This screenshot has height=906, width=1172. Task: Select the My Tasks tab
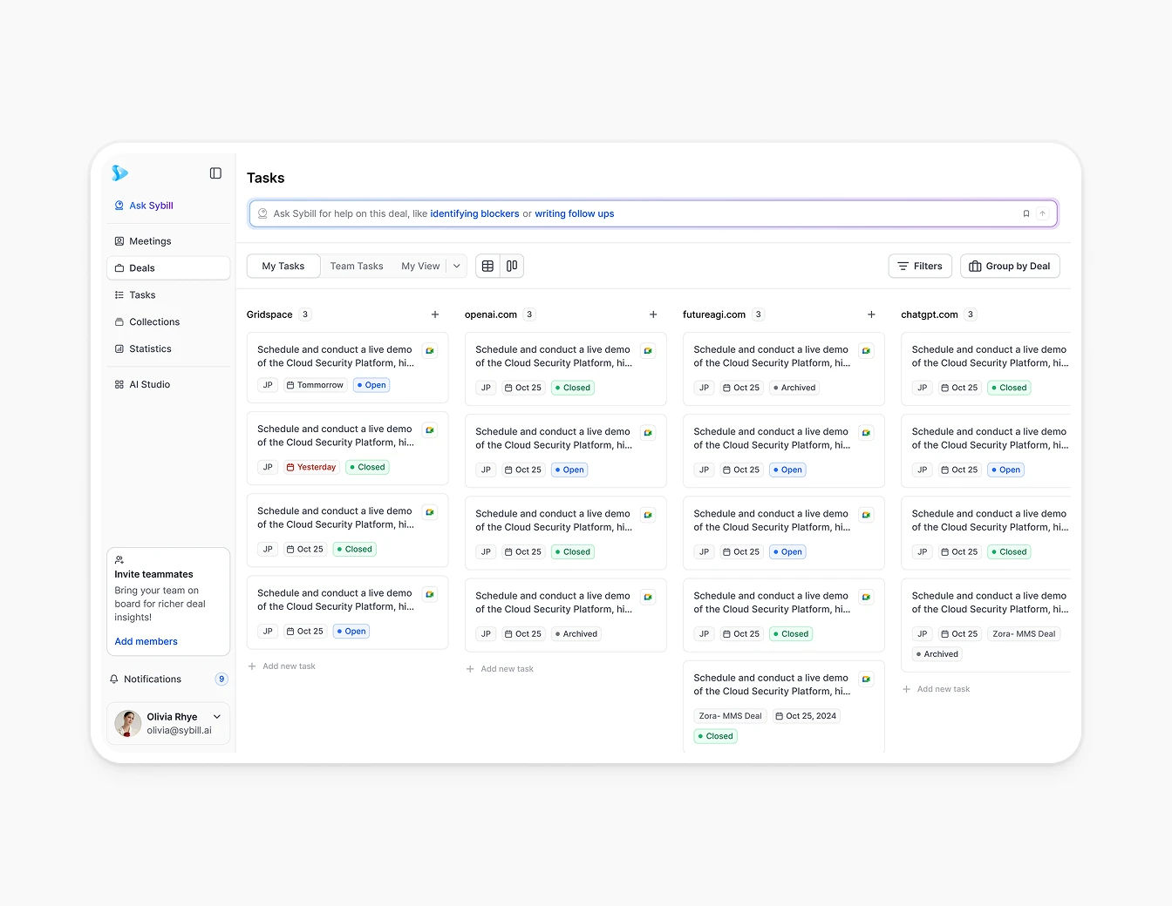tap(283, 266)
